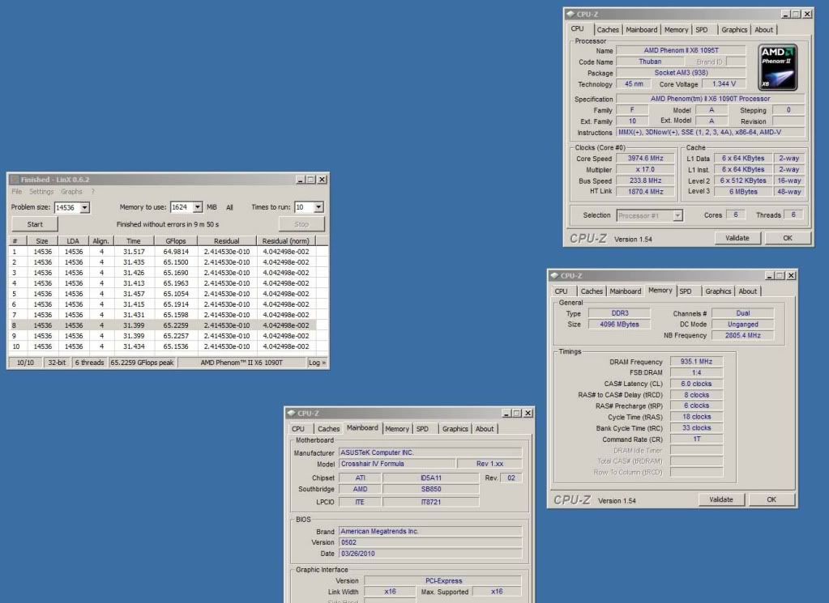Click the Southbridge SB850 field
Screen dimensions: 829x603
click(x=431, y=489)
